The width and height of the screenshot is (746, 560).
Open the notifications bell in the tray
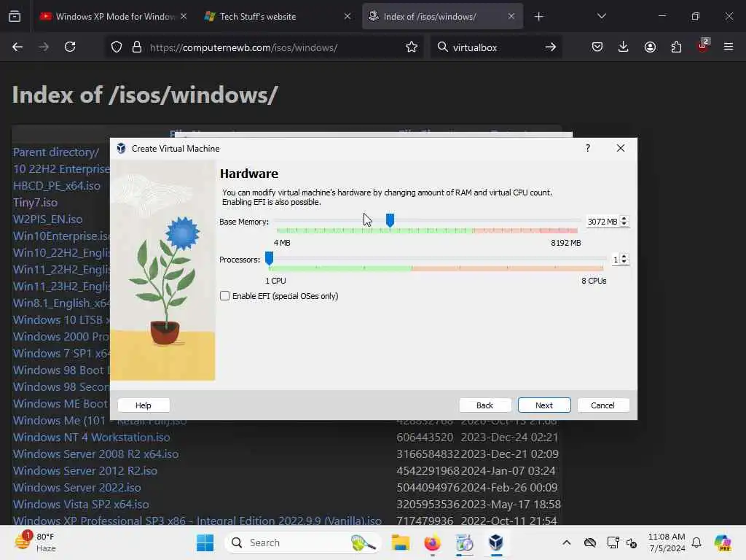click(696, 542)
